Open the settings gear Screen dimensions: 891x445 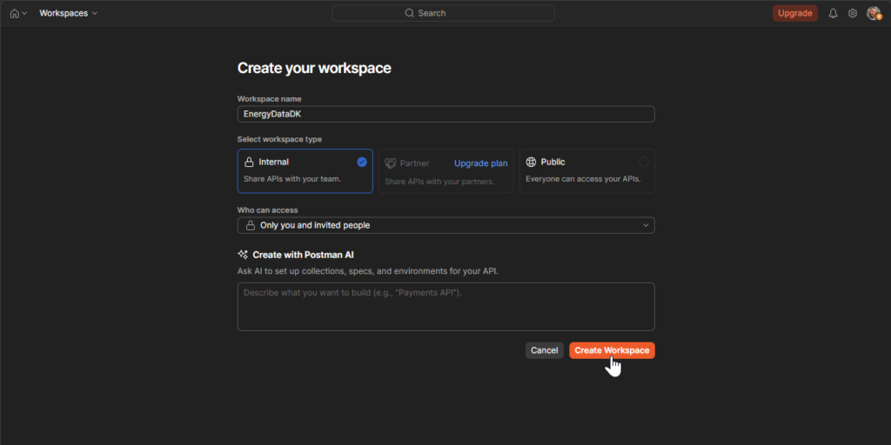tap(853, 14)
